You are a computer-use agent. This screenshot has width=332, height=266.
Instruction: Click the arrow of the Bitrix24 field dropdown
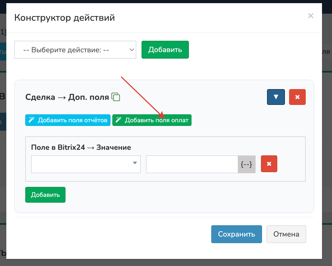pos(135,163)
